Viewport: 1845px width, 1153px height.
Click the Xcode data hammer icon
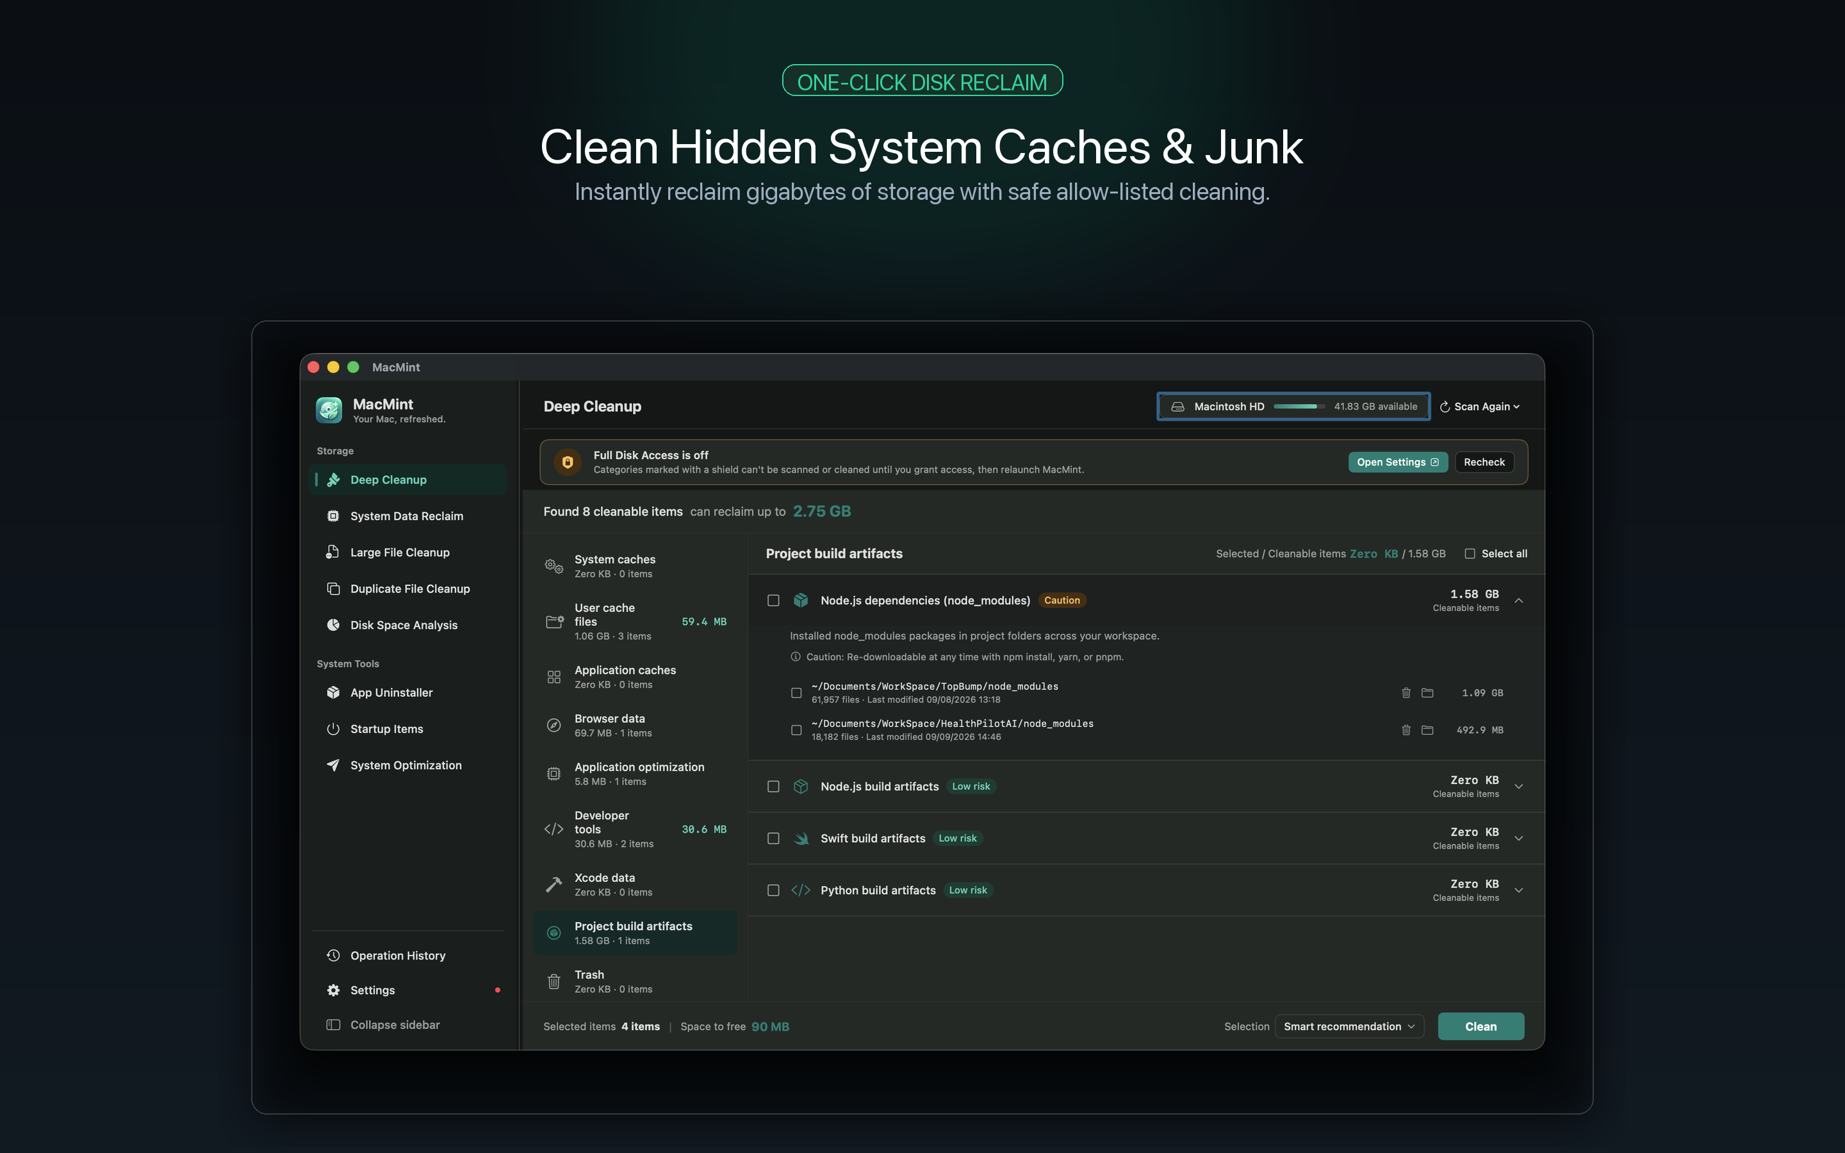tap(554, 885)
